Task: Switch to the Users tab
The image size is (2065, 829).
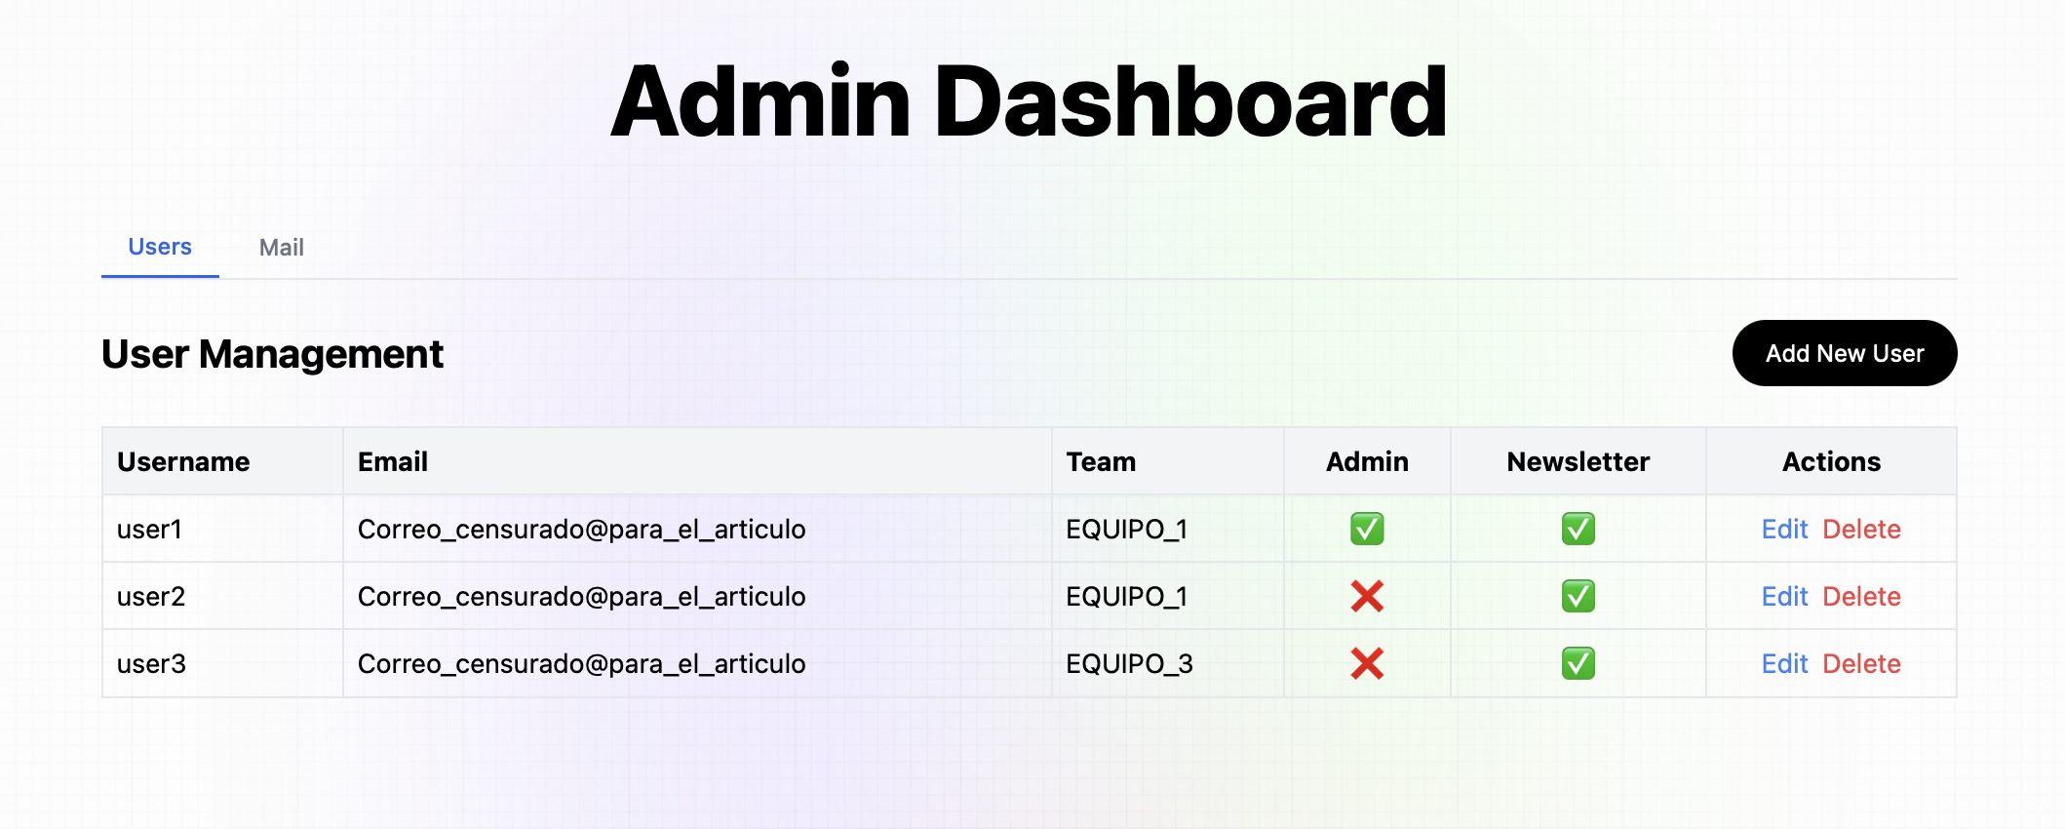Action: (160, 247)
